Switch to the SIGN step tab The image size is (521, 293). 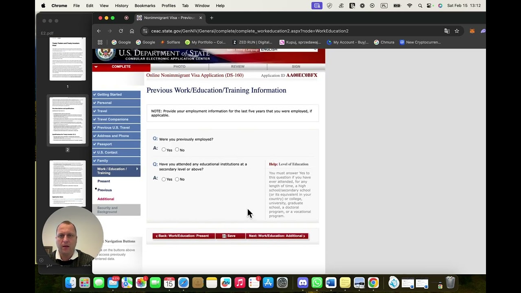coord(296,66)
